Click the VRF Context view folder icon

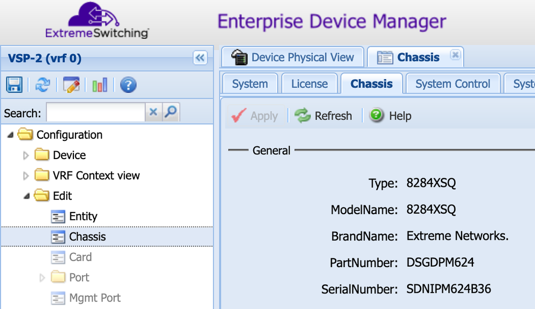pyautogui.click(x=42, y=175)
